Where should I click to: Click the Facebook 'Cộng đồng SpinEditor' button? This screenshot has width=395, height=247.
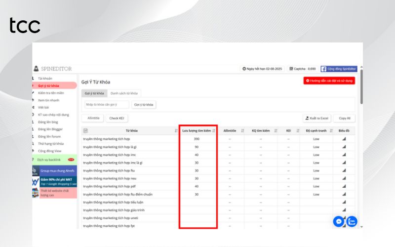click(339, 69)
